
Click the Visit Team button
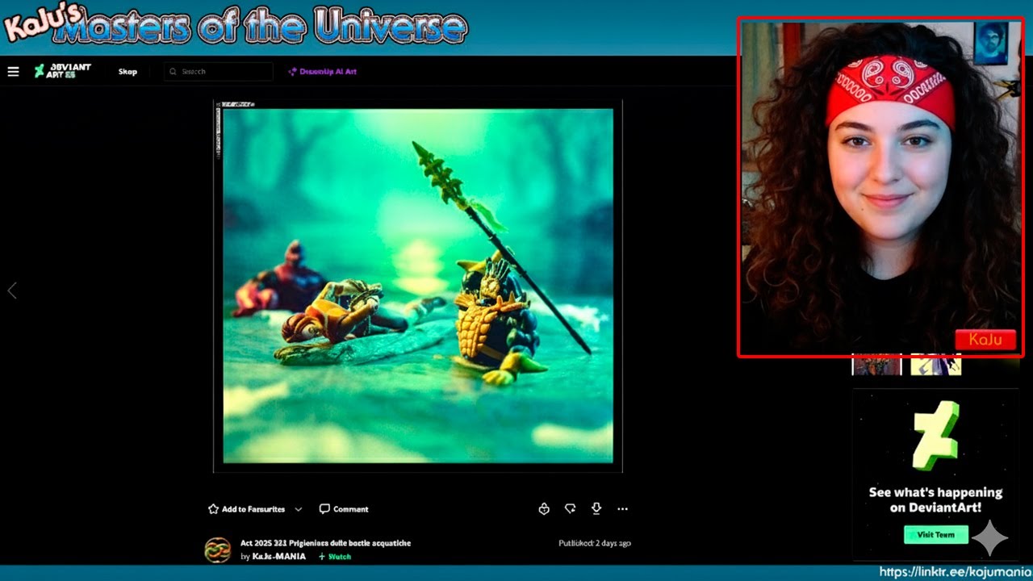[x=936, y=534]
